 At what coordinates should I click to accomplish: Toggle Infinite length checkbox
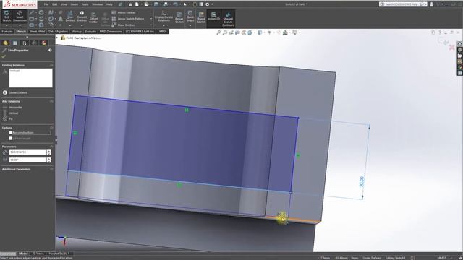(11, 138)
